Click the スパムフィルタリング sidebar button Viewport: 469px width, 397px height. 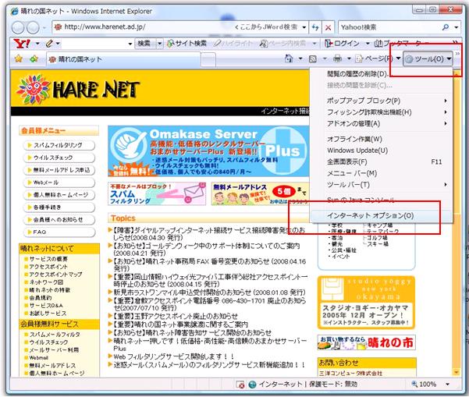coord(59,145)
